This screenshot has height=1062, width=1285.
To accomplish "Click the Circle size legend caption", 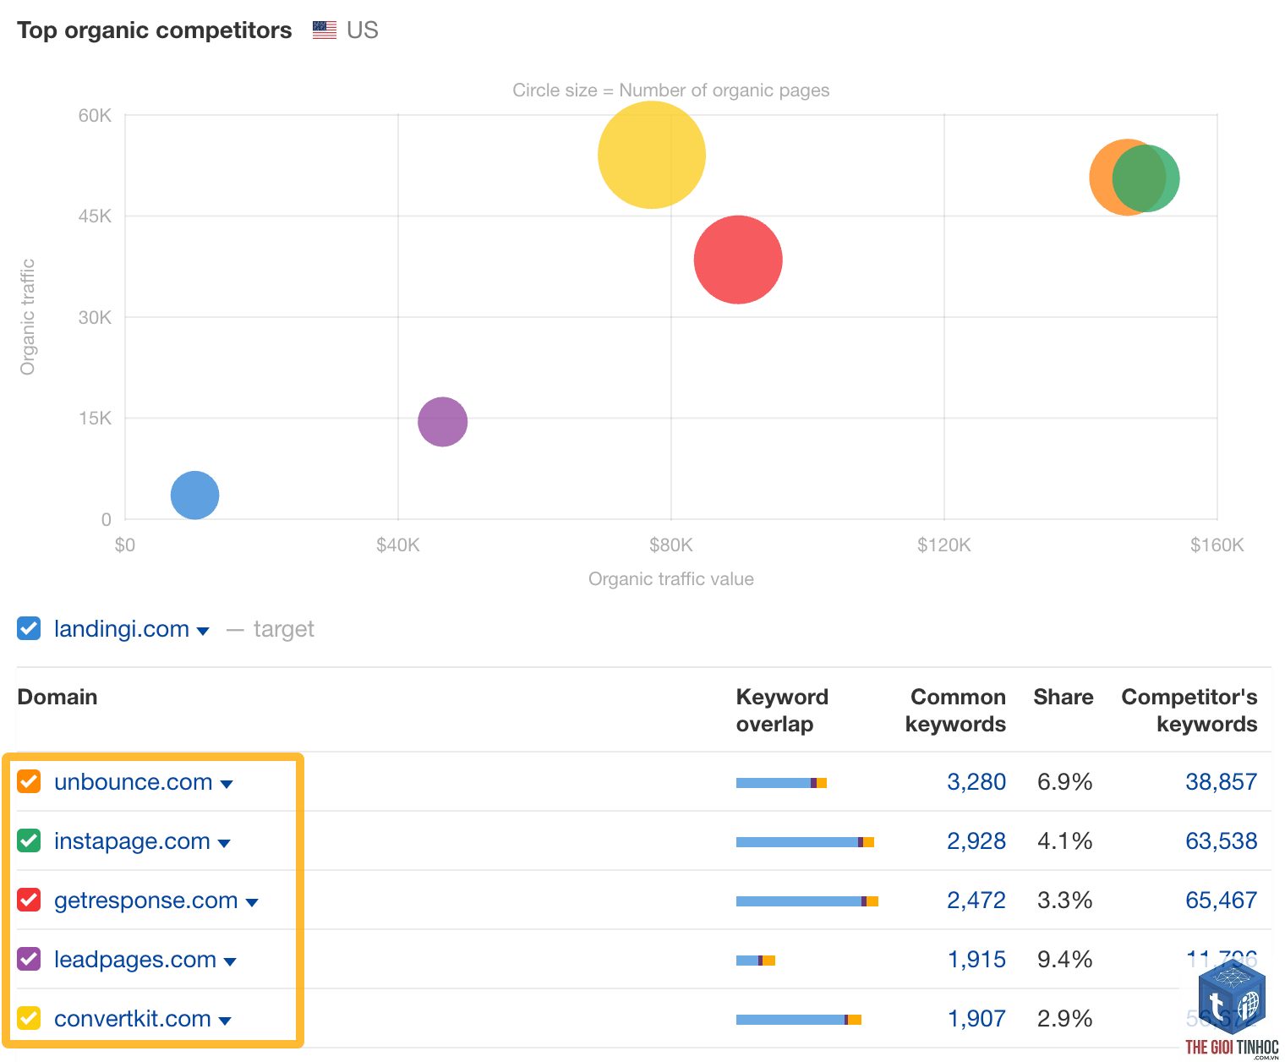I will tap(671, 90).
